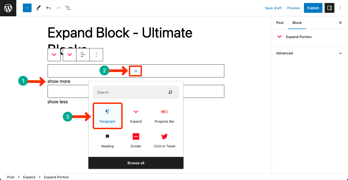348x180 pixels.
Task: Open the editor options three-dot menu
Action: (340, 8)
